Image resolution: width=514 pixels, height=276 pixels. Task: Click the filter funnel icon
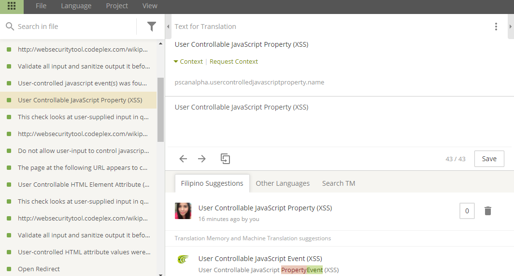click(x=152, y=27)
